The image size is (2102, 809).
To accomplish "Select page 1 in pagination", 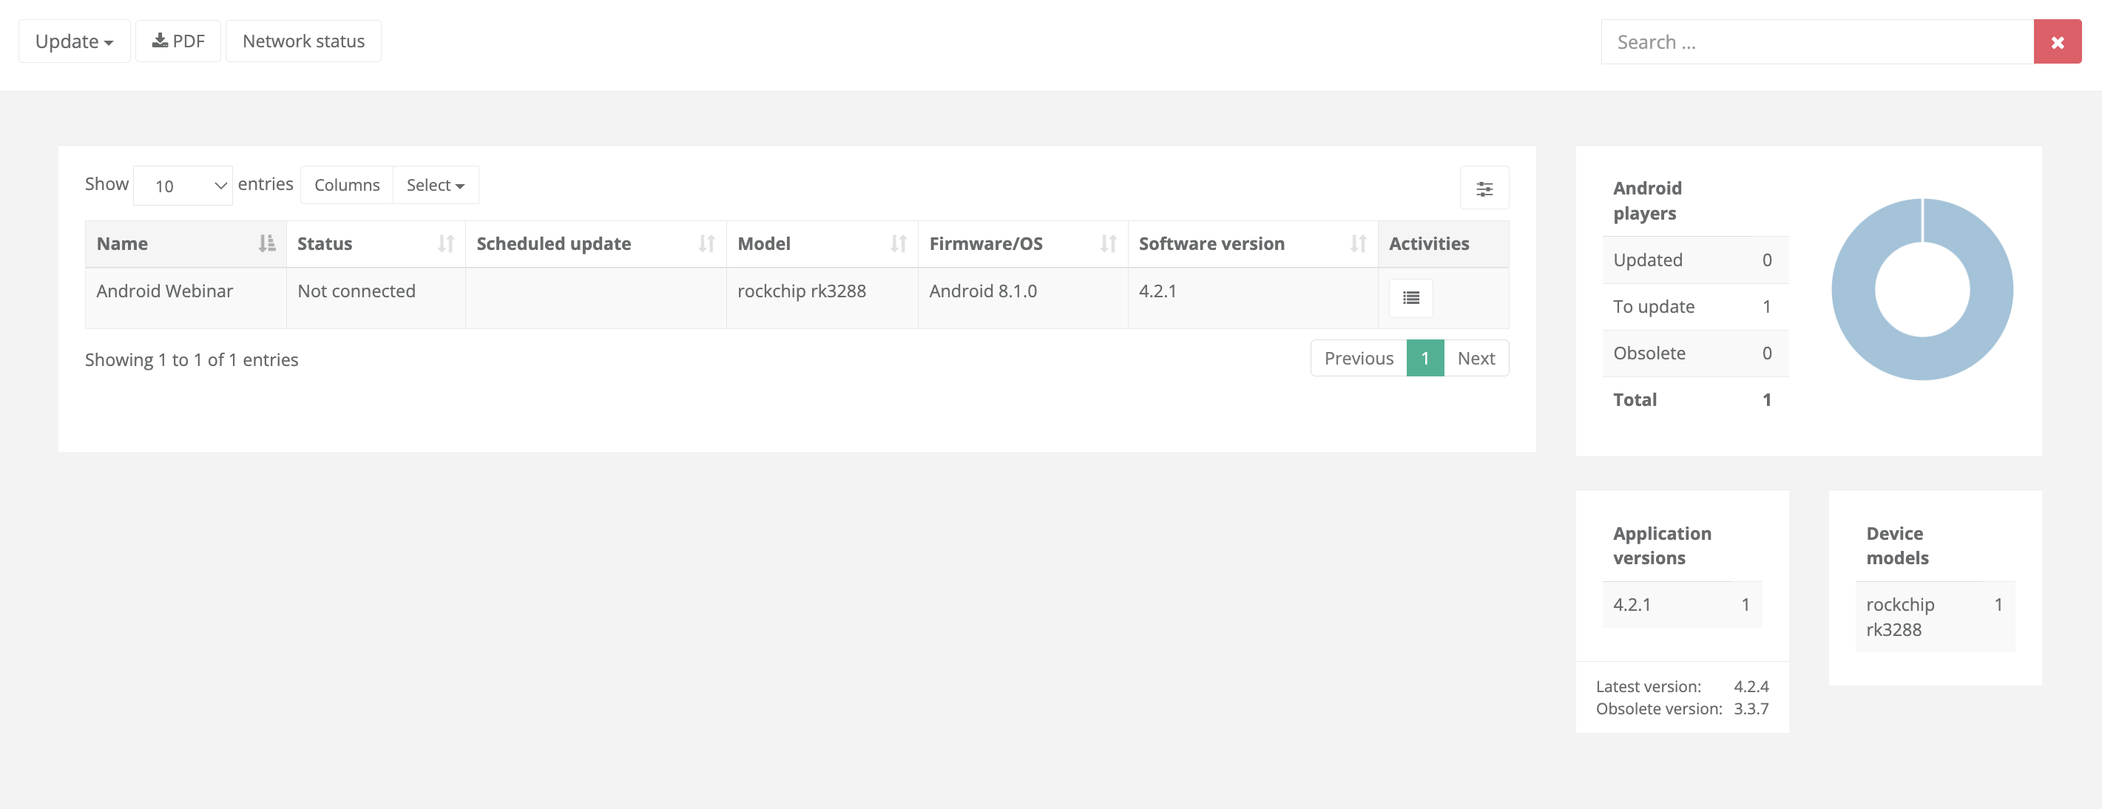I will pos(1425,358).
